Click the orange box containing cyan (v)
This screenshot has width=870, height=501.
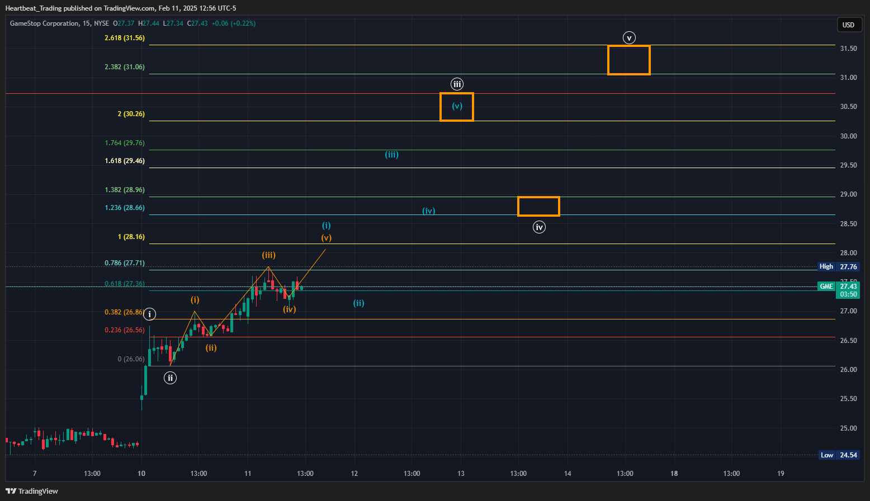[457, 107]
